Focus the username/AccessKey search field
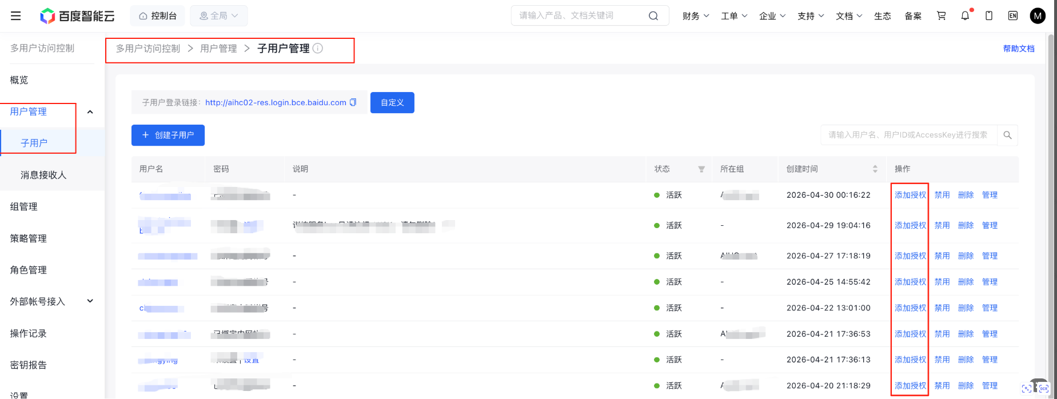 909,135
